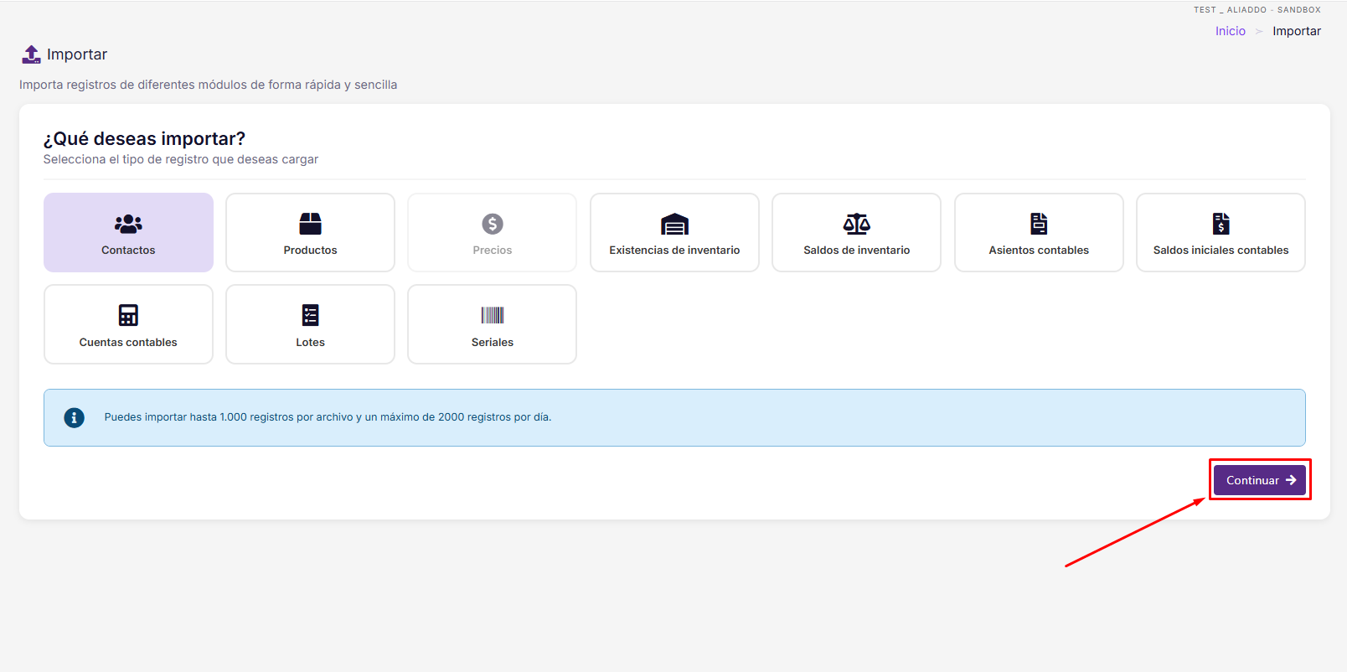This screenshot has height=672, width=1347.
Task: Choose the Productos box icon
Action: pos(310,224)
